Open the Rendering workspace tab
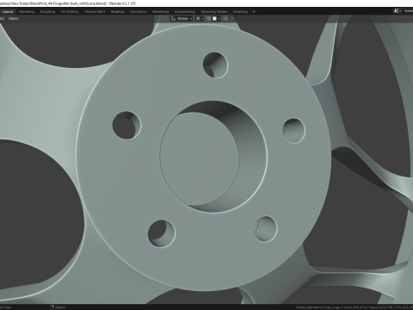The width and height of the screenshot is (413, 310). 160,12
